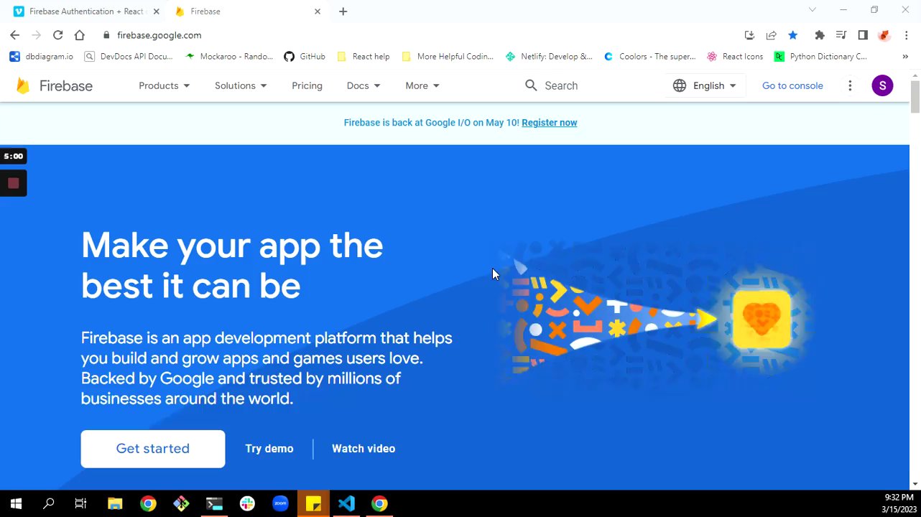Open the React help bookmark folder
The image size is (921, 517).
[x=364, y=56]
